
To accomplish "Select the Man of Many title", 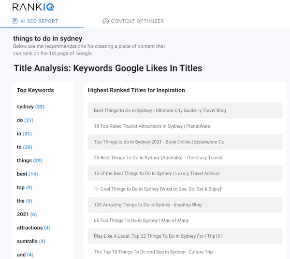I will [x=141, y=220].
